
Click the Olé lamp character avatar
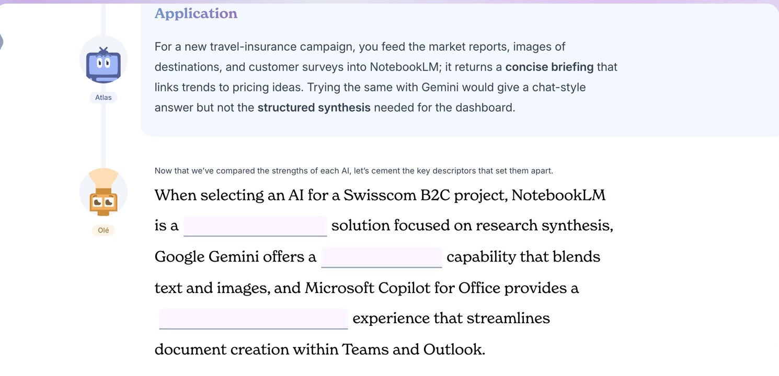pyautogui.click(x=103, y=192)
